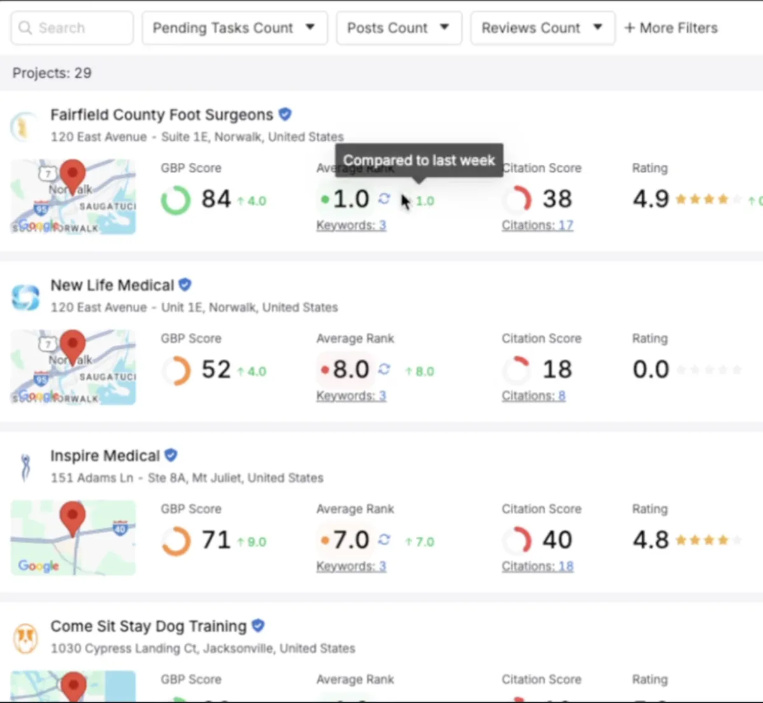Image resolution: width=763 pixels, height=703 pixels.
Task: Open Keywords: 3 link under Fairfield County Foot Surgeons
Action: coord(351,225)
